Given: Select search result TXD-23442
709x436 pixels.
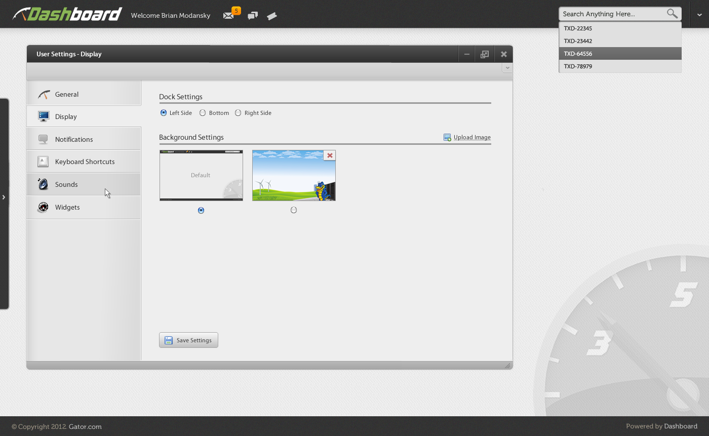Looking at the screenshot, I should (x=620, y=41).
